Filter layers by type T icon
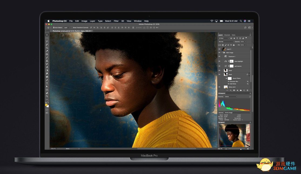The image size is (301, 174). tap(237, 38)
